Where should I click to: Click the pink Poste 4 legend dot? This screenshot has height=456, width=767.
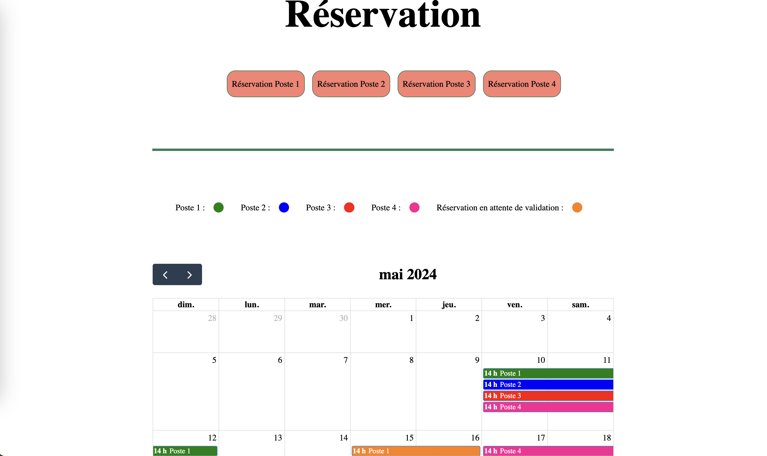pos(414,207)
